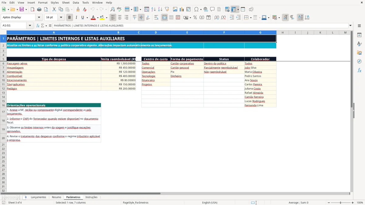The height and width of the screenshot is (205, 365).
Task: Open the font size dropdown
Action: (x=61, y=18)
